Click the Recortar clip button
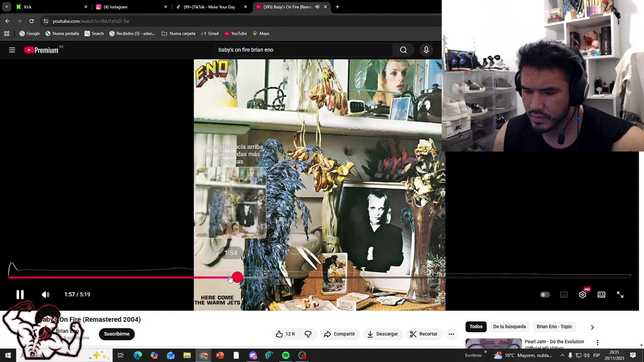The height and width of the screenshot is (362, 644). pos(424,334)
